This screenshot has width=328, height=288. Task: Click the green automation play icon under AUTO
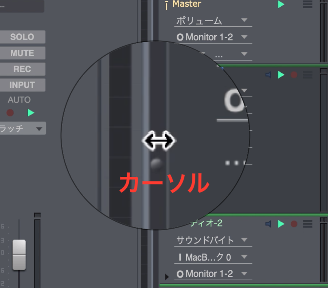pos(31,113)
